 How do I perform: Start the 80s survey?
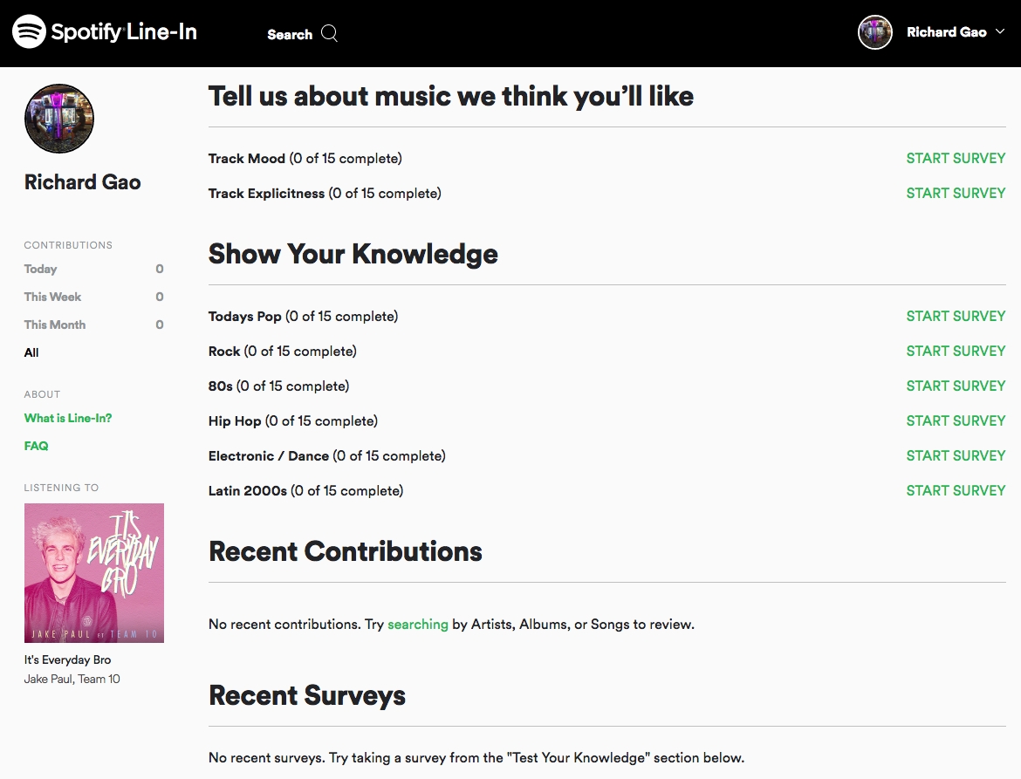coord(956,386)
